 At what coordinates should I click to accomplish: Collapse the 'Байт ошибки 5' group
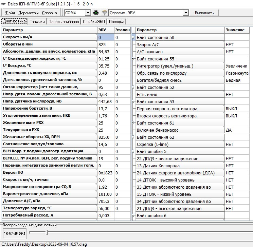pos(133,151)
